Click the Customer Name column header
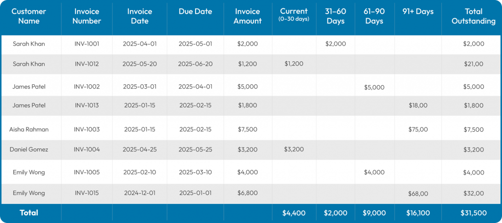Image resolution: width=502 pixels, height=223 pixels. (x=29, y=16)
